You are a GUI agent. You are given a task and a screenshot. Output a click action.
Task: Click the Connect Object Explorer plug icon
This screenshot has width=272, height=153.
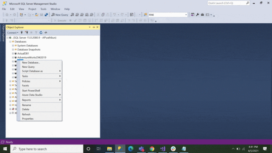click(x=22, y=33)
